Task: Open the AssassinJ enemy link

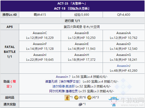Action: [124, 66]
